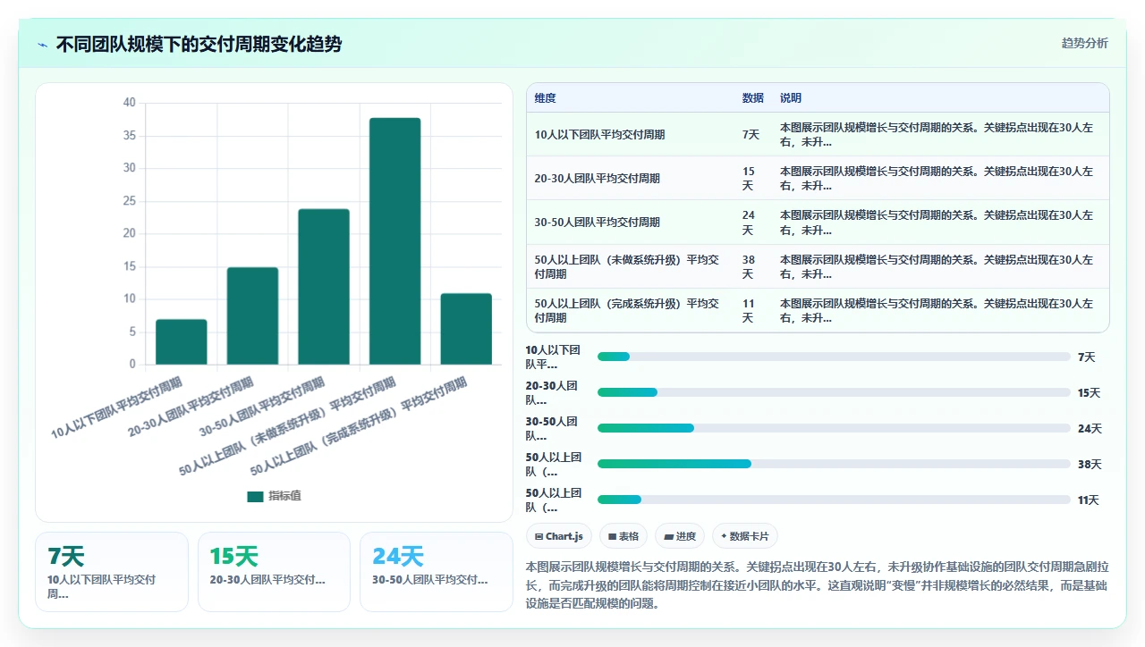The width and height of the screenshot is (1145, 647).
Task: Click the 24天 progress bar
Action: (x=834, y=428)
